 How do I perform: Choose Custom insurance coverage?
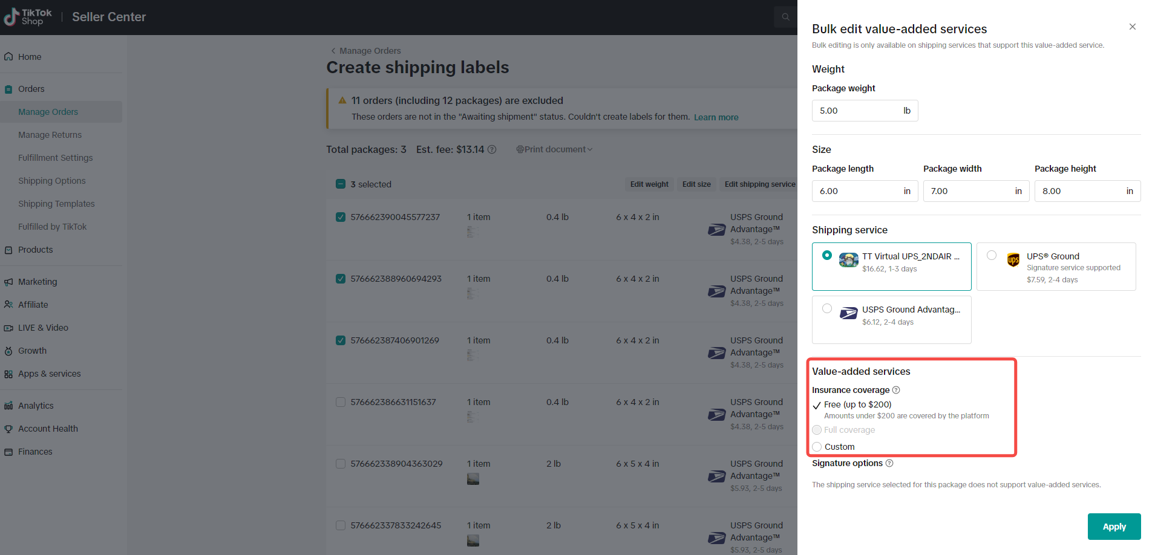click(x=817, y=447)
